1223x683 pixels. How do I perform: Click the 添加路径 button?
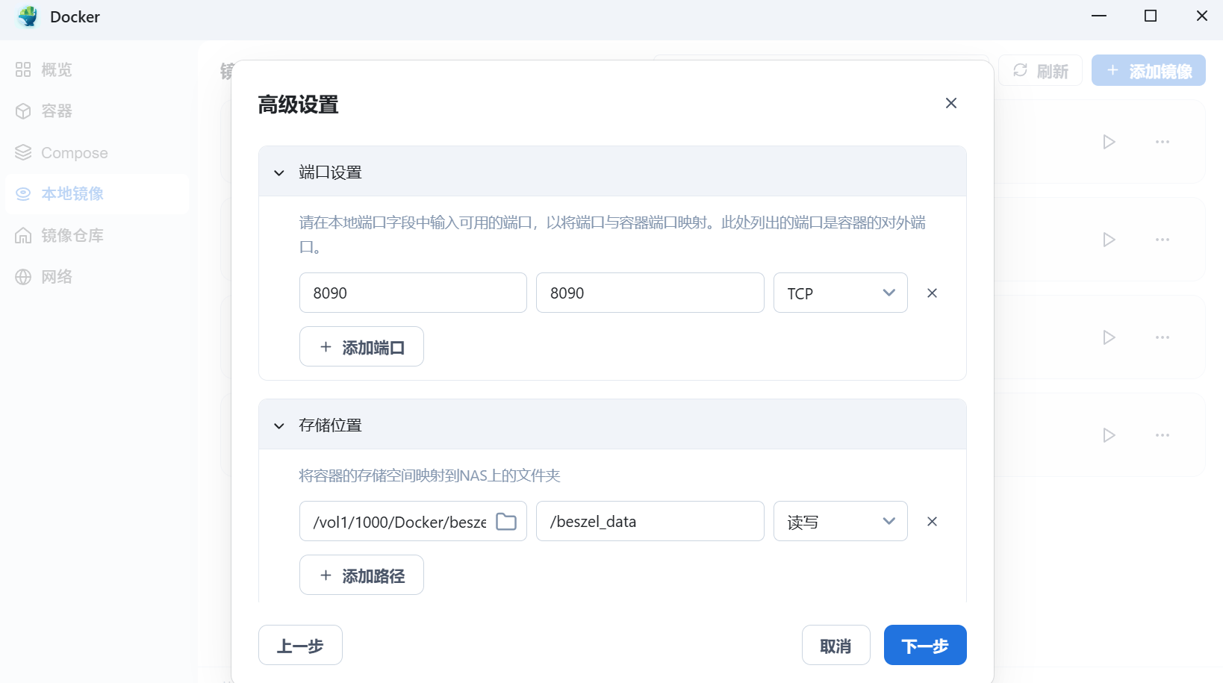pos(361,576)
